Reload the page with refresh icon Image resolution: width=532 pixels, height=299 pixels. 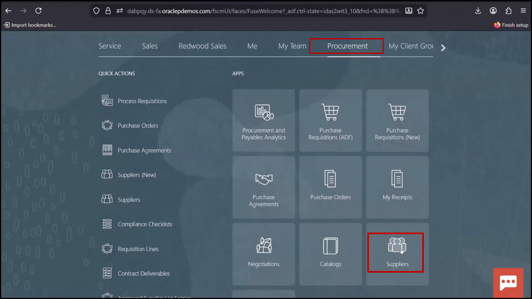[x=39, y=11]
